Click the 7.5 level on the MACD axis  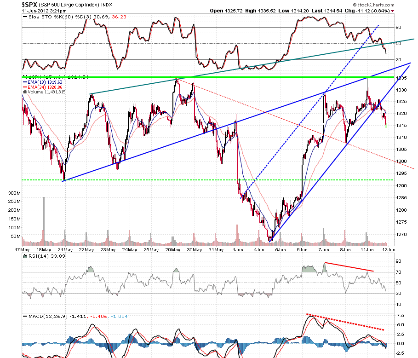tap(401, 316)
